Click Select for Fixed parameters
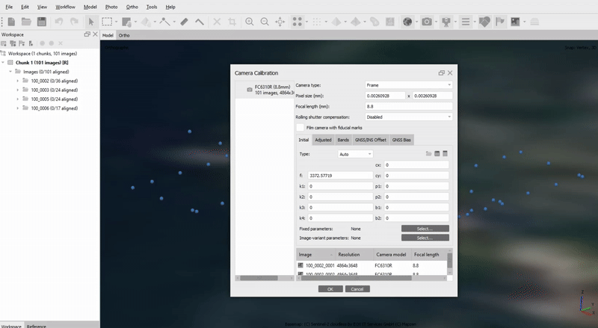The height and width of the screenshot is (328, 598). tap(425, 228)
